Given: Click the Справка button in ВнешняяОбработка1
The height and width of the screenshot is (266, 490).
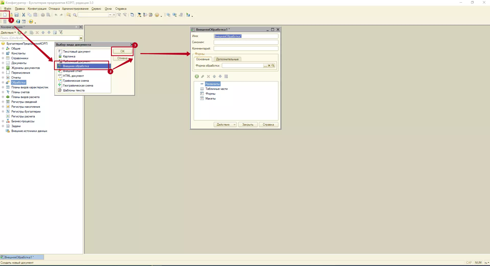Looking at the screenshot, I should point(268,125).
